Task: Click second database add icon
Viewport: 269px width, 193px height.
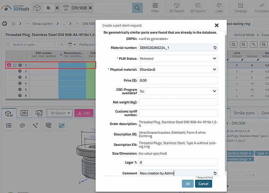Action: coord(244,45)
